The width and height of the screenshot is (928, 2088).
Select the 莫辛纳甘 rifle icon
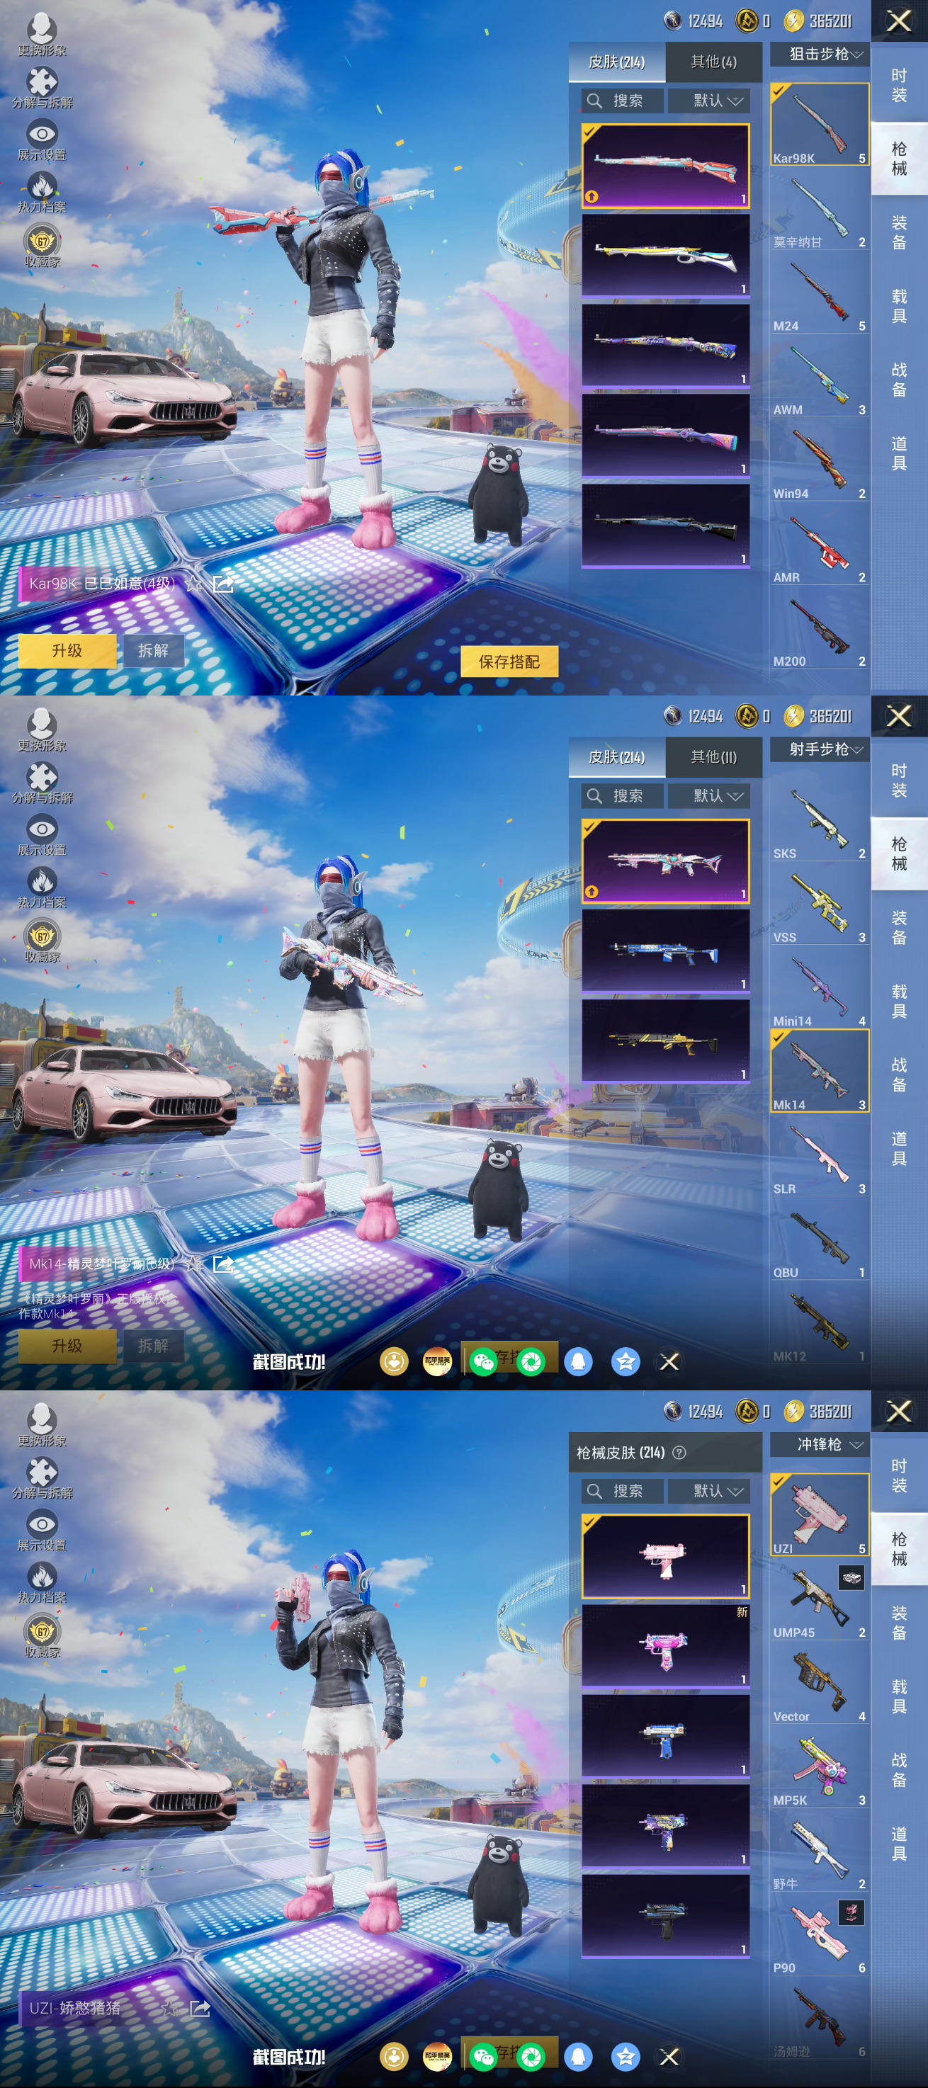click(x=820, y=209)
